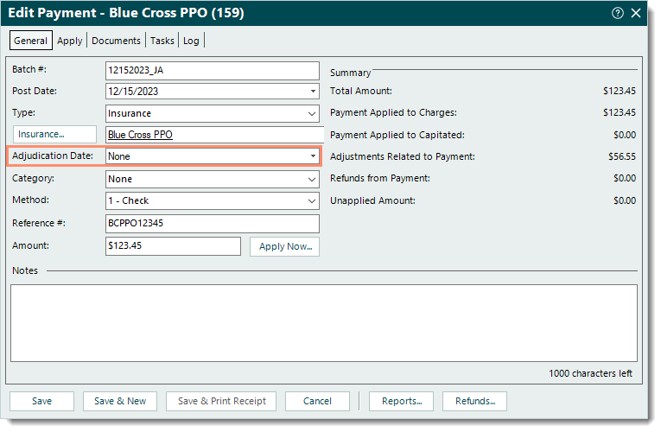Open the Log tab
Image resolution: width=661 pixels, height=432 pixels.
point(191,41)
